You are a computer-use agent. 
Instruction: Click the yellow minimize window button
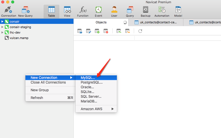pos(8,2)
